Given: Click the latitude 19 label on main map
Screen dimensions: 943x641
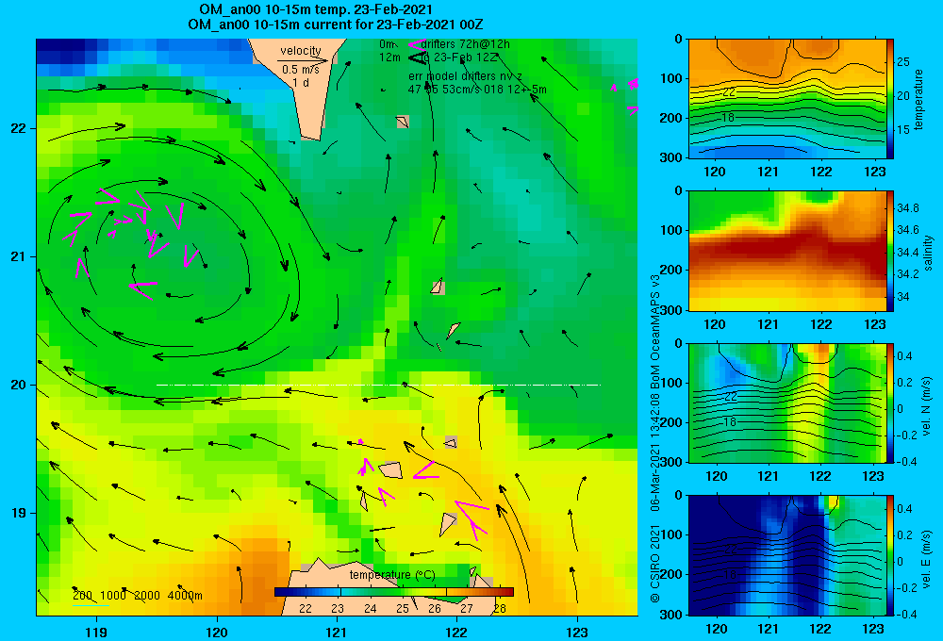Looking at the screenshot, I should click(18, 513).
